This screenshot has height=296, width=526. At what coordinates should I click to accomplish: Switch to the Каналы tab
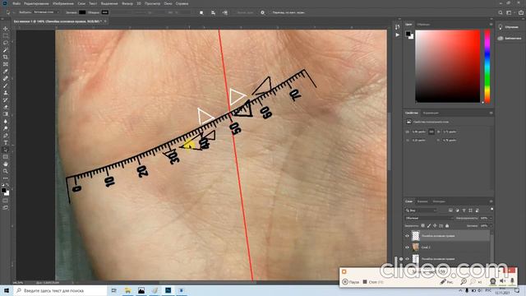point(422,201)
